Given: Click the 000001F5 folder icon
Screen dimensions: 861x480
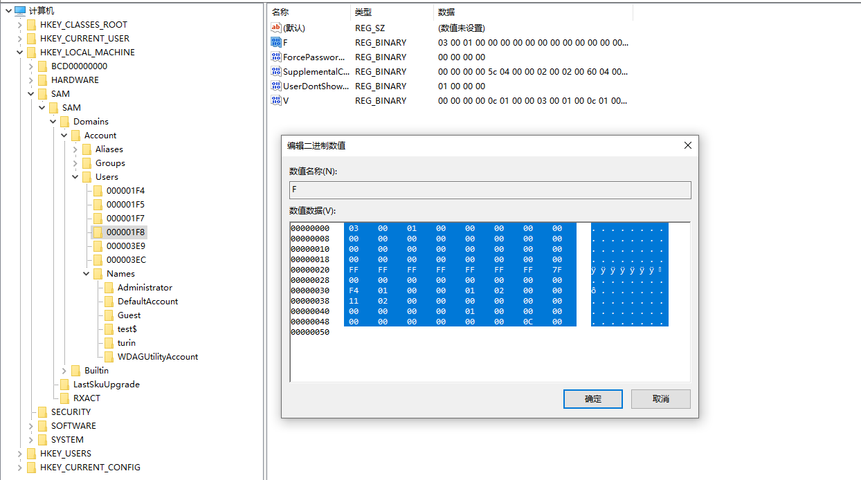Looking at the screenshot, I should 98,204.
